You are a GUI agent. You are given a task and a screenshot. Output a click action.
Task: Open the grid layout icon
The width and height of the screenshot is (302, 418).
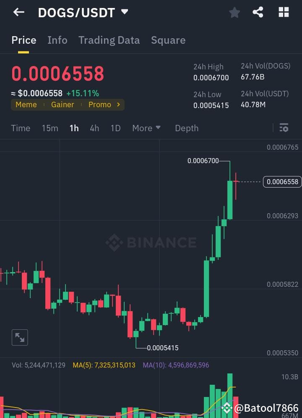point(284,12)
